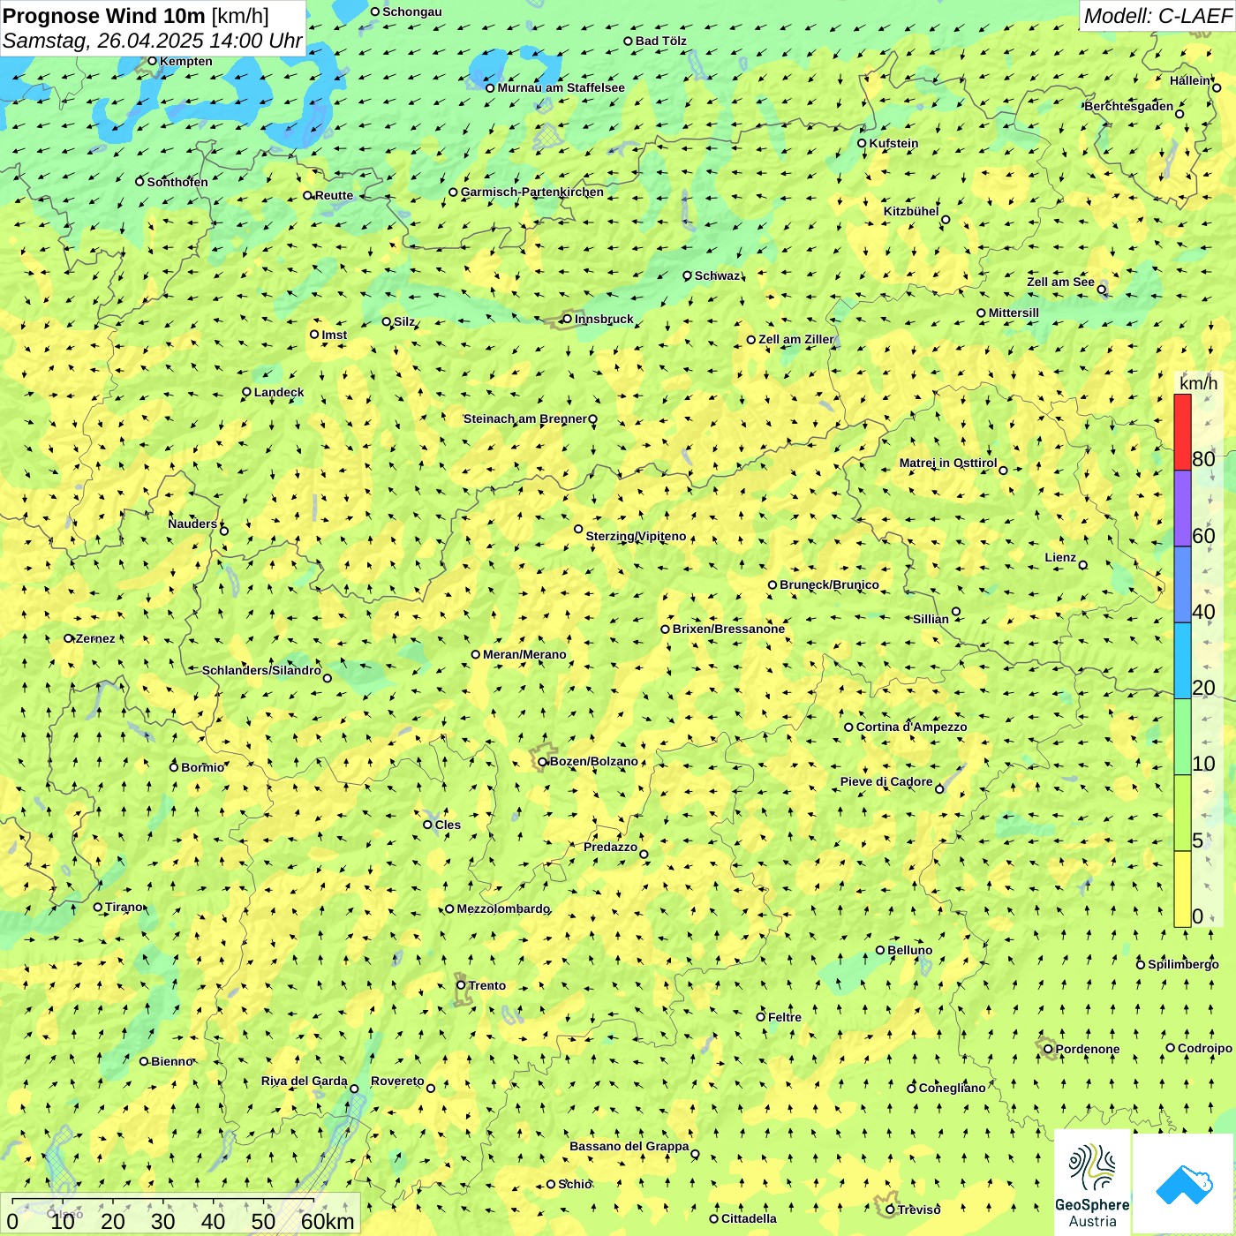Select the light blue legend segment above 20
Image resolution: width=1236 pixels, height=1236 pixels.
click(x=1182, y=661)
